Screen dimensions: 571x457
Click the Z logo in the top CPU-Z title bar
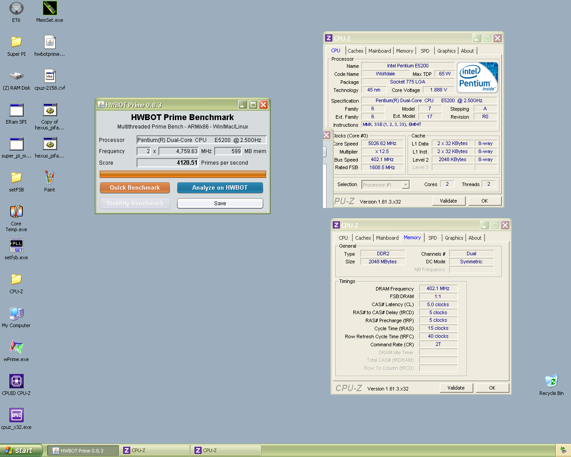point(329,38)
